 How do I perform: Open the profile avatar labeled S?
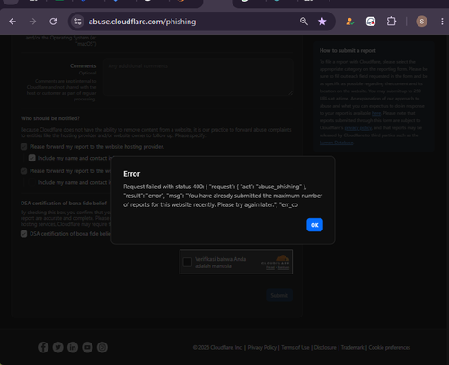click(x=421, y=22)
